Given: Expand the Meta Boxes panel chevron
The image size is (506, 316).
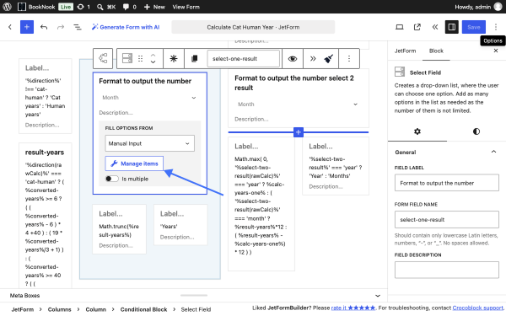Looking at the screenshot, I should pos(378,296).
